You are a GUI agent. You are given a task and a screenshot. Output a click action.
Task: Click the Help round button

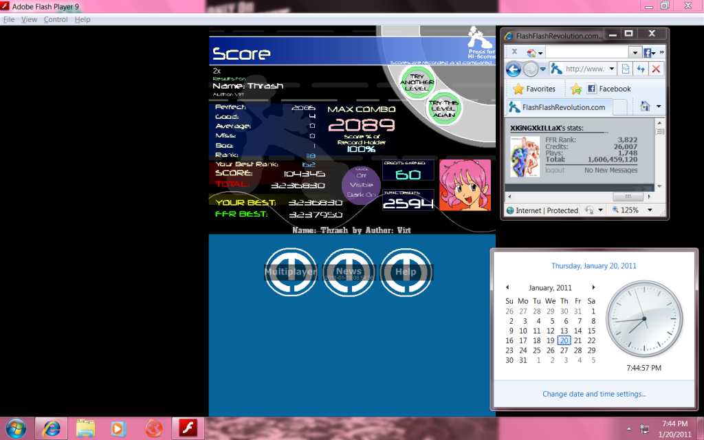pos(406,272)
